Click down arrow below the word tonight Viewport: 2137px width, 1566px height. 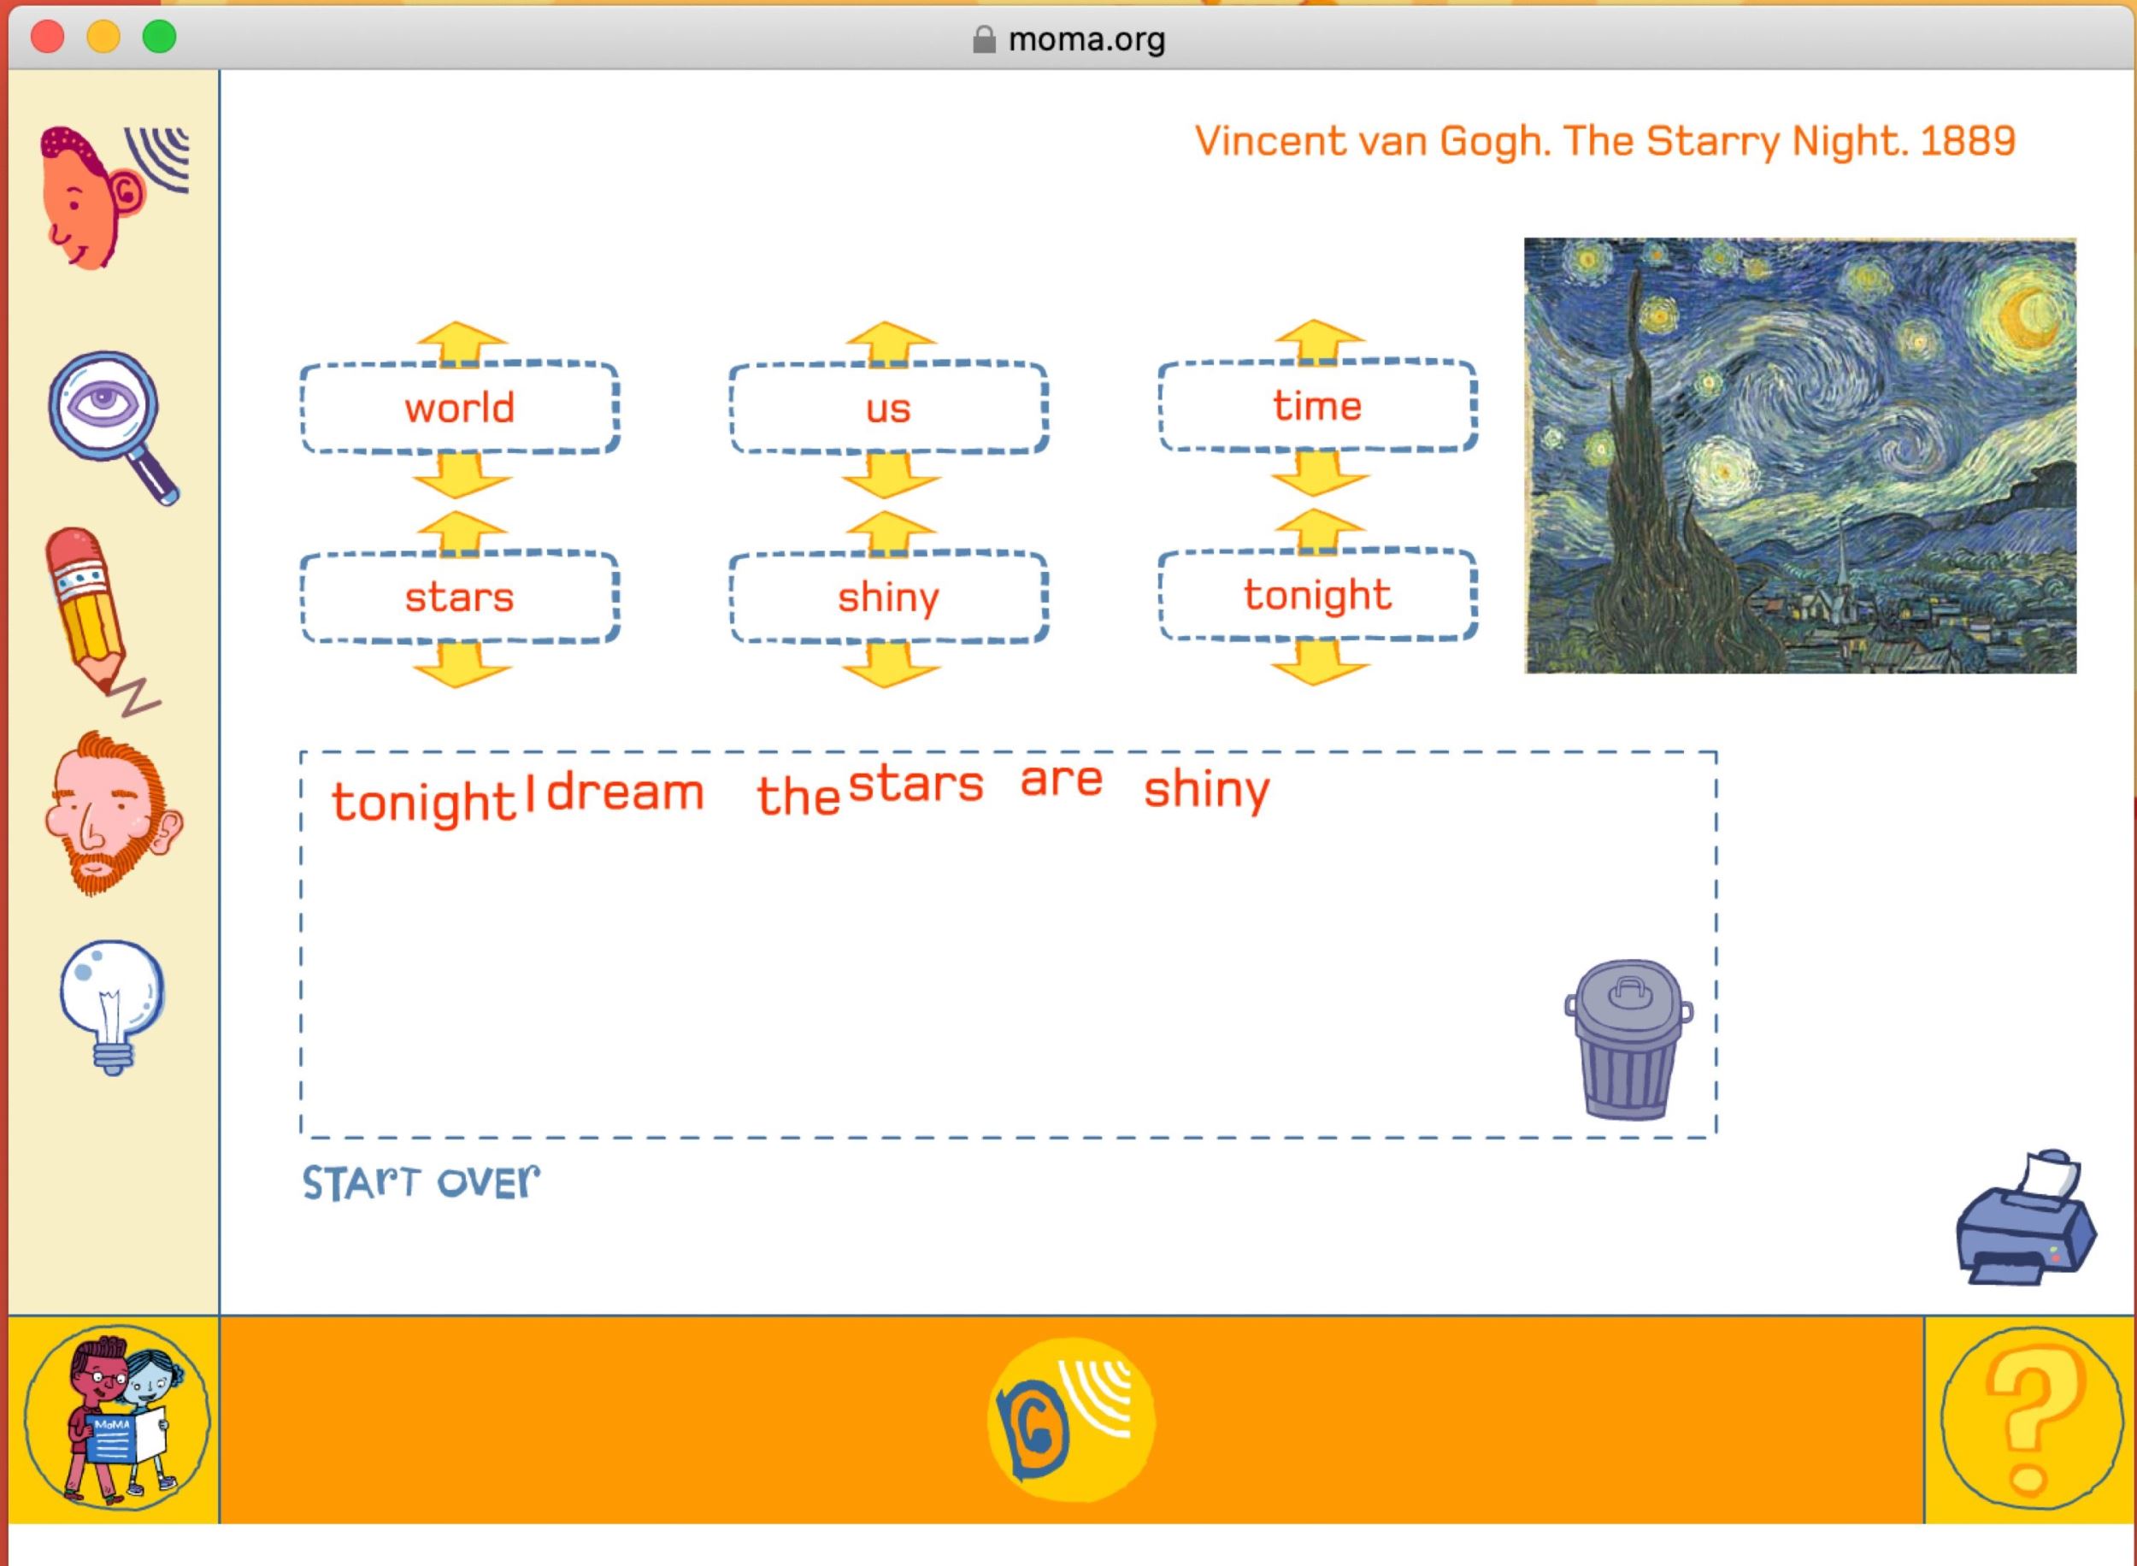pos(1318,664)
